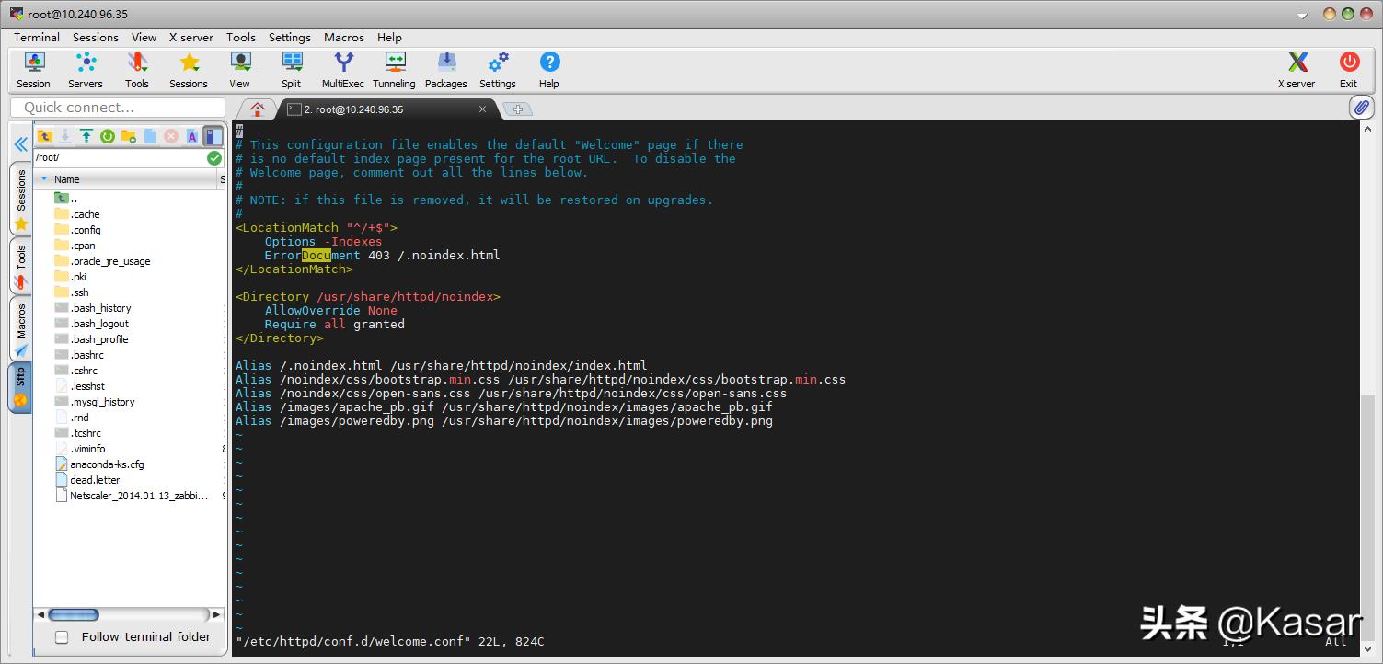This screenshot has width=1383, height=664.
Task: Click the Split toolbar icon
Action: pyautogui.click(x=292, y=70)
